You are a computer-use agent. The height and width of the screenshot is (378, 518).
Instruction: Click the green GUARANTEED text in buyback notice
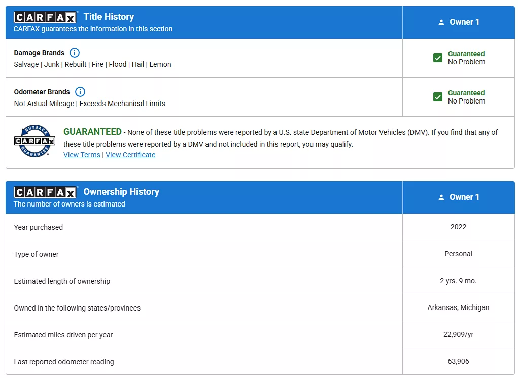point(92,132)
